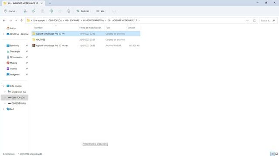Click the Rename icon in toolbar
Viewport: 279px width, 156px height.
coord(51,11)
